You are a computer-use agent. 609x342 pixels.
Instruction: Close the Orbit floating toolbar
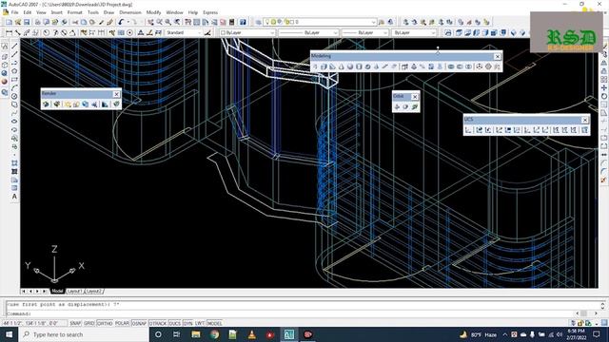click(x=415, y=97)
